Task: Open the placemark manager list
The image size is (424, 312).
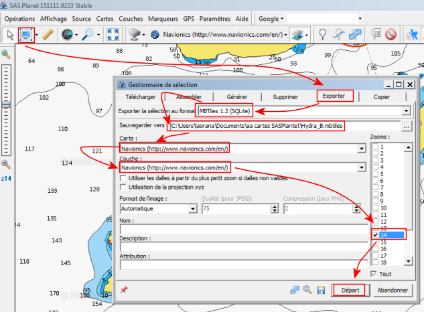Action: (376, 34)
